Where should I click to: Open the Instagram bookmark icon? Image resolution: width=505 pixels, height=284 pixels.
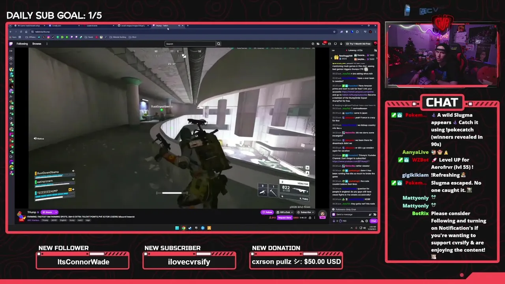click(48, 37)
